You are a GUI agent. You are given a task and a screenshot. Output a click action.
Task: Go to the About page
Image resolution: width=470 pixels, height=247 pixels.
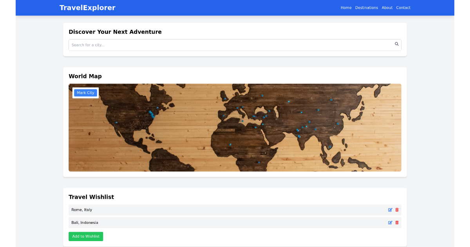pyautogui.click(x=387, y=8)
